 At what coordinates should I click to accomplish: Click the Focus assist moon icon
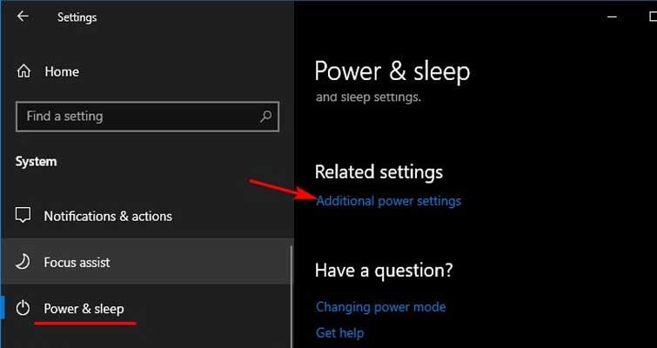click(x=23, y=262)
